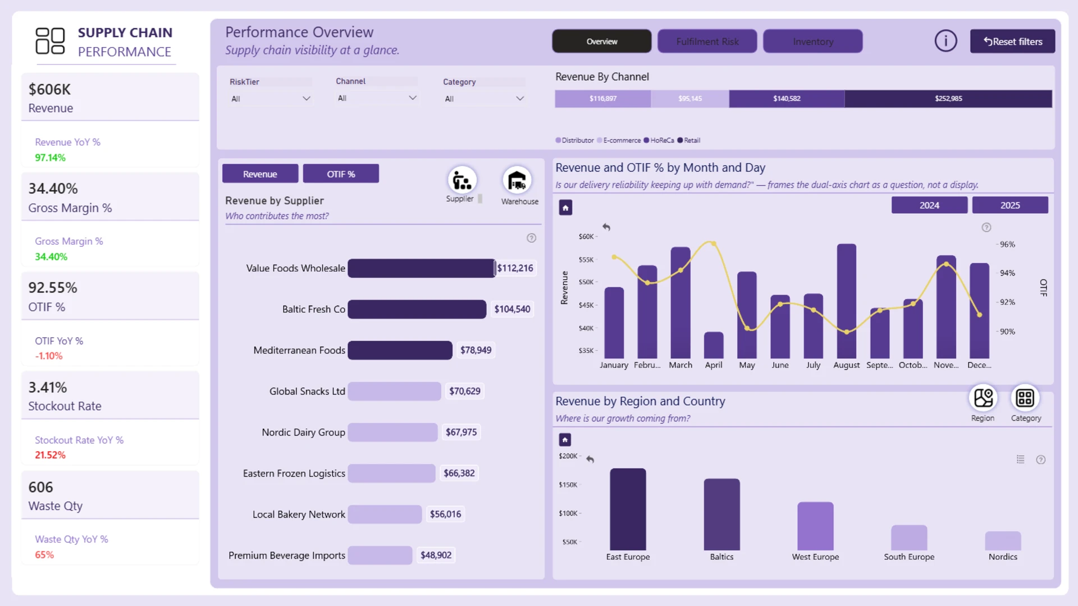Click the Reset filters button

[1012, 42]
